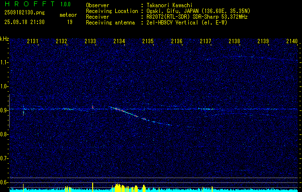Click the 0.9 kHz frequency label

coord(4,110)
